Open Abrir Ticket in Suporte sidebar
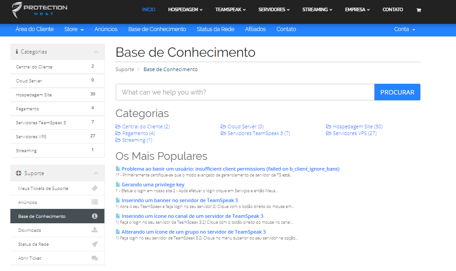 point(57,258)
